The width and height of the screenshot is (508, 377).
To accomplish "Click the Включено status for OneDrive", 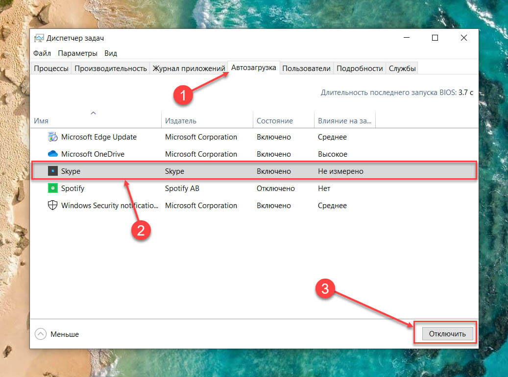I will (273, 154).
